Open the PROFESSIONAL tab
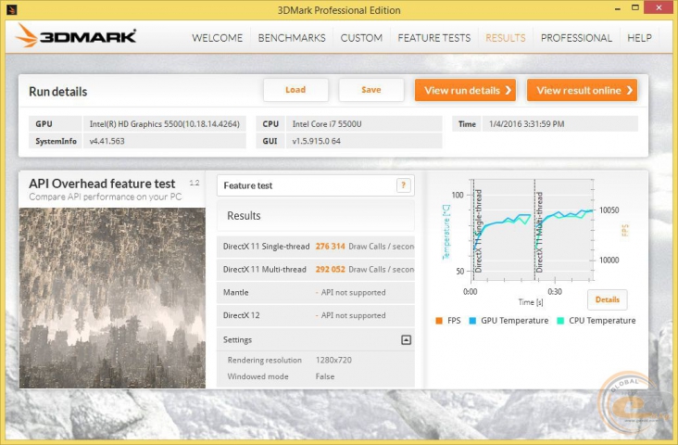Viewport: 678px width, 445px height. (576, 38)
